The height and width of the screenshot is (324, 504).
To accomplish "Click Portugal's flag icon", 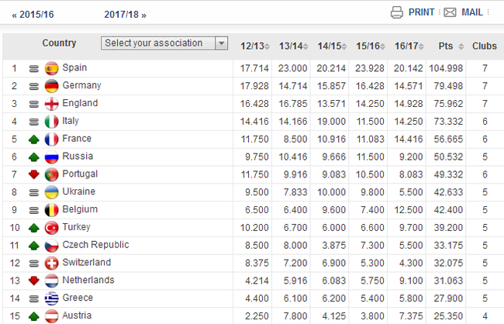I will (51, 174).
